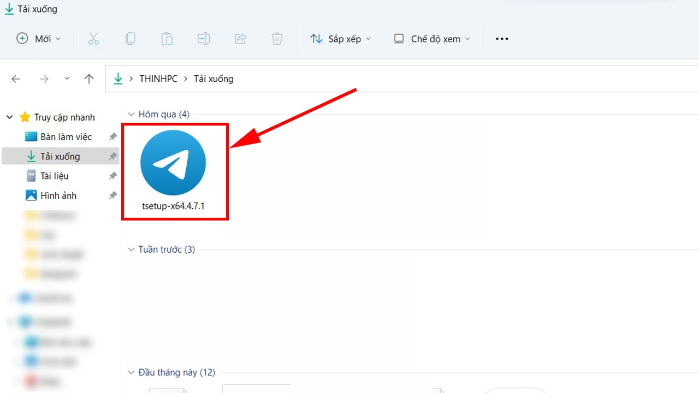Delete the file with the trash icon
Viewport: 699px width, 393px height.
(277, 38)
